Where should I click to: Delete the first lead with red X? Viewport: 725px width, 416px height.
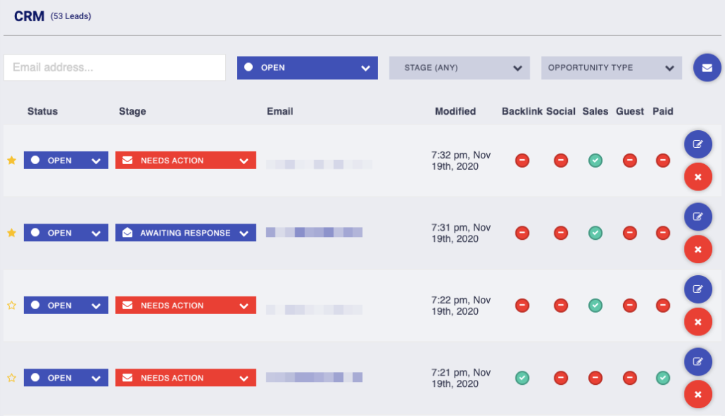click(697, 177)
